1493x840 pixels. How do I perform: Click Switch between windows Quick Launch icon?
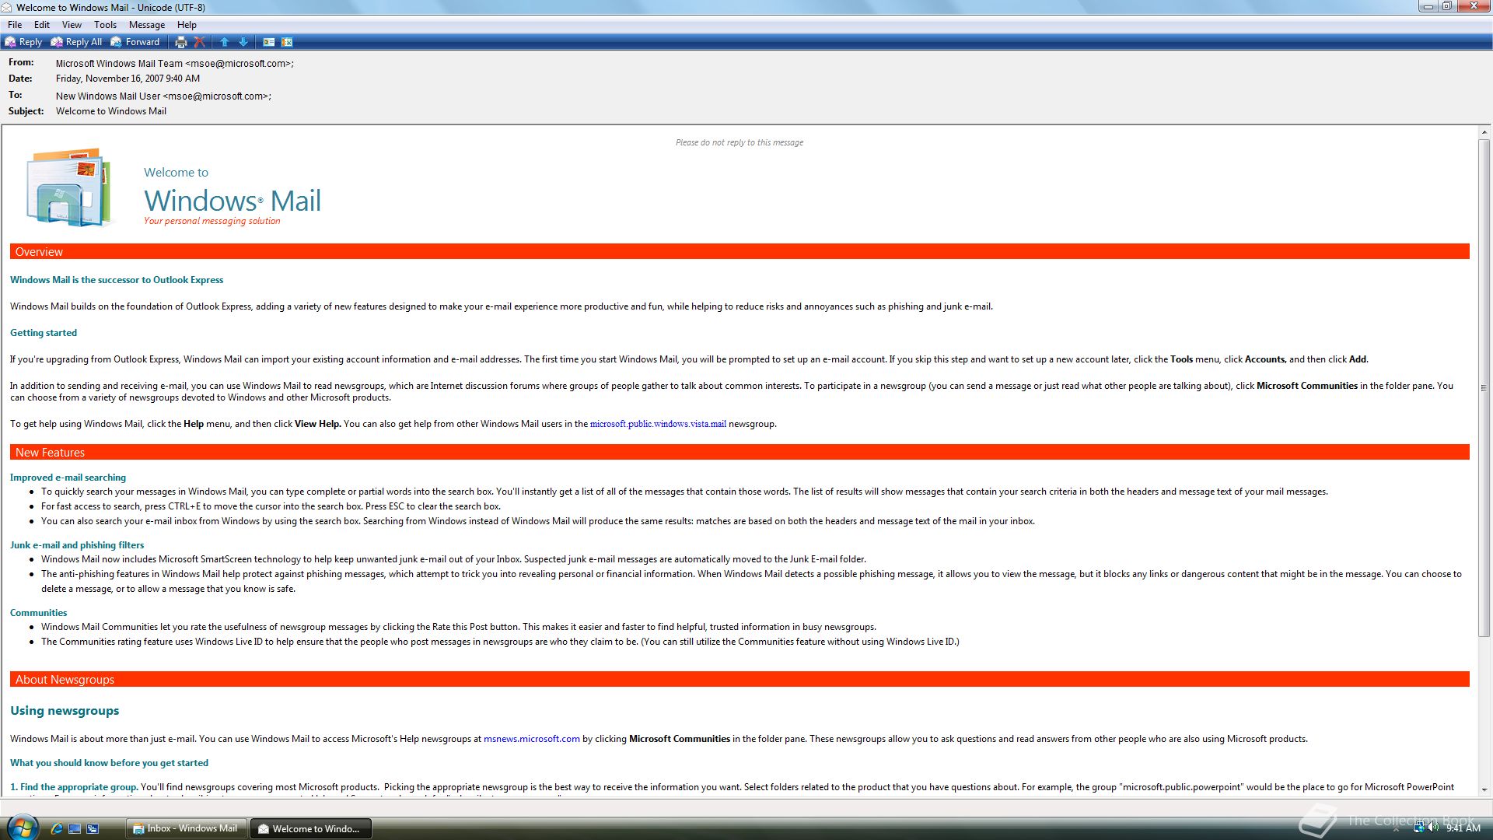click(93, 828)
